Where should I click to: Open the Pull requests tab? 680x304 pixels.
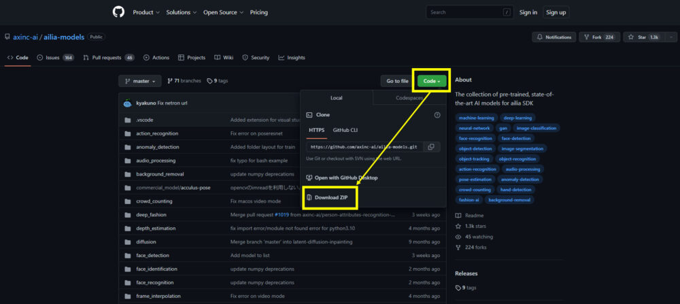(x=108, y=58)
